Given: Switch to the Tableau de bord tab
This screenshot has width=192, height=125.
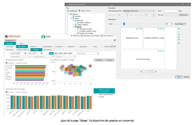Looking at the screenshot, I should click(x=85, y=11).
